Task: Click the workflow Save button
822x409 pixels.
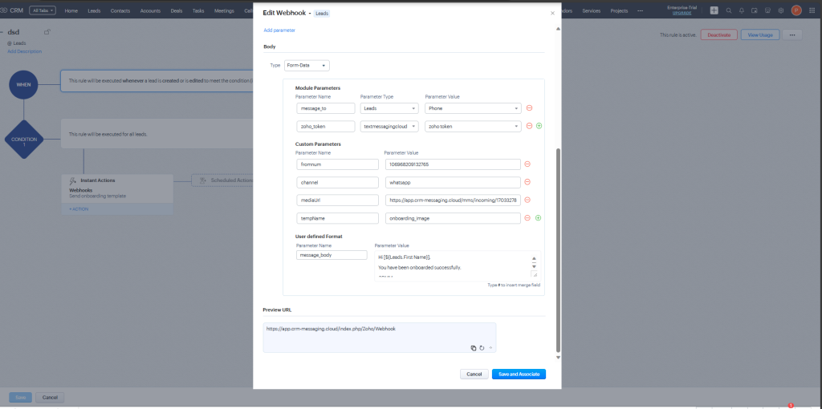Action: tap(20, 398)
